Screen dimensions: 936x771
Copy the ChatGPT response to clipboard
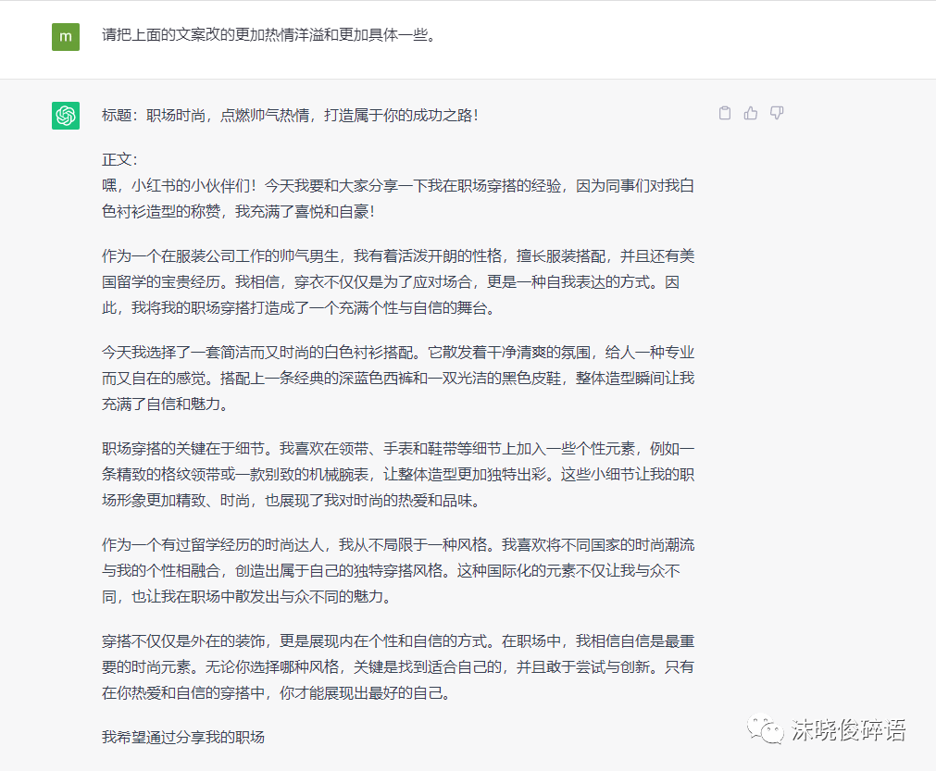coord(725,113)
